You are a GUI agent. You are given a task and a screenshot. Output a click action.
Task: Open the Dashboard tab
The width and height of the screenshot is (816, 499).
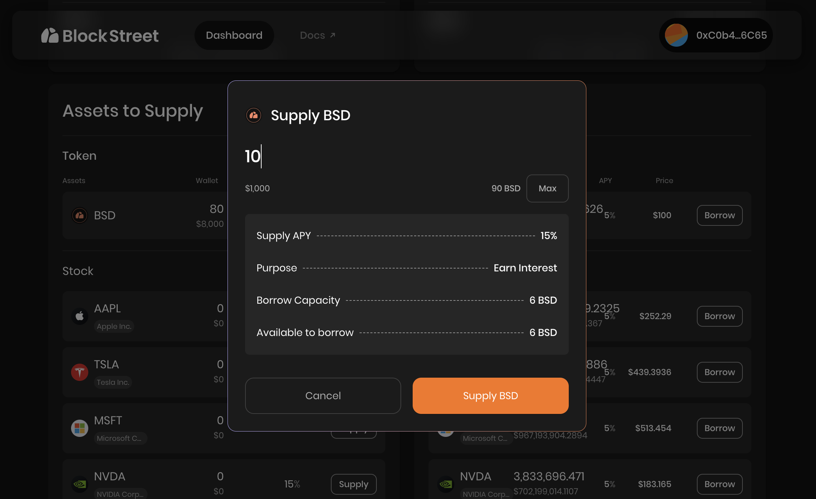pyautogui.click(x=234, y=35)
